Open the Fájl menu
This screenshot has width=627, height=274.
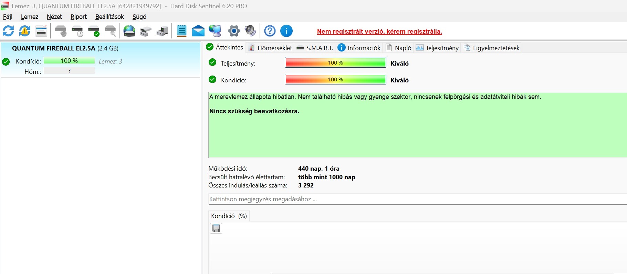tap(8, 17)
